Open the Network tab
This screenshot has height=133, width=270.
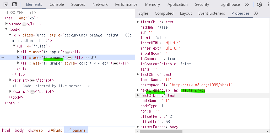(x=100, y=4)
